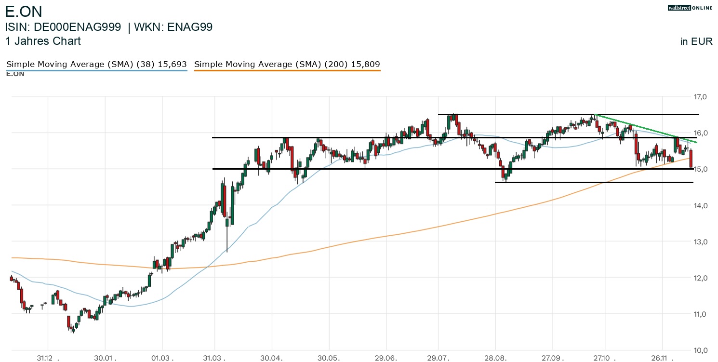Select the ISIN DE000ENAG999 text
Viewport: 718px width, 362px height.
click(63, 27)
